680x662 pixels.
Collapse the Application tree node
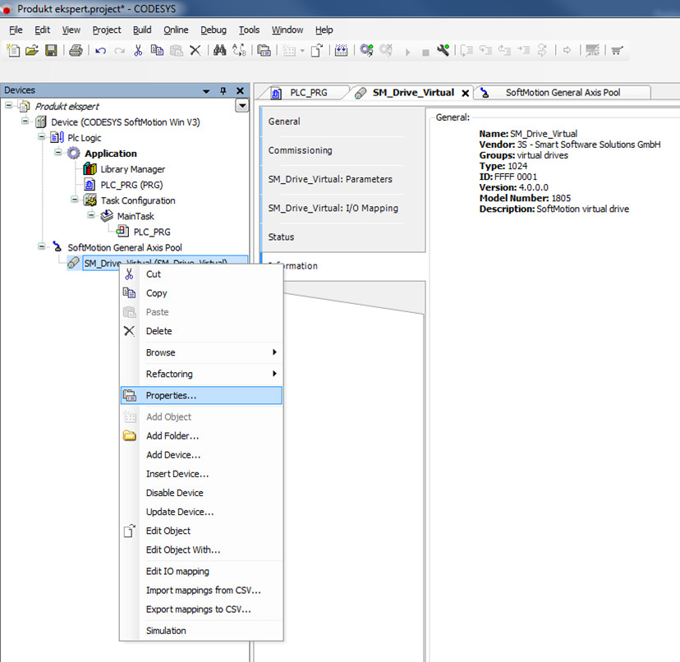pos(58,152)
